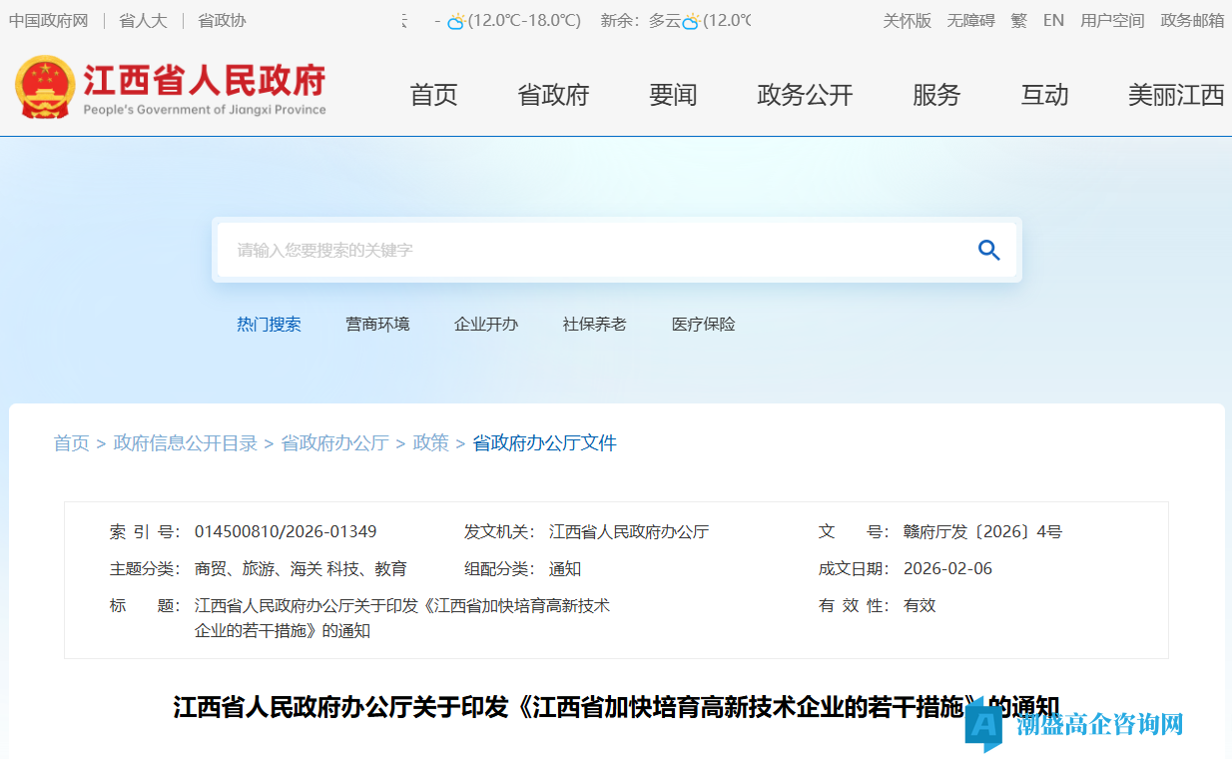Open the 互动 navigation menu
Image resolution: width=1232 pixels, height=759 pixels.
click(1044, 95)
